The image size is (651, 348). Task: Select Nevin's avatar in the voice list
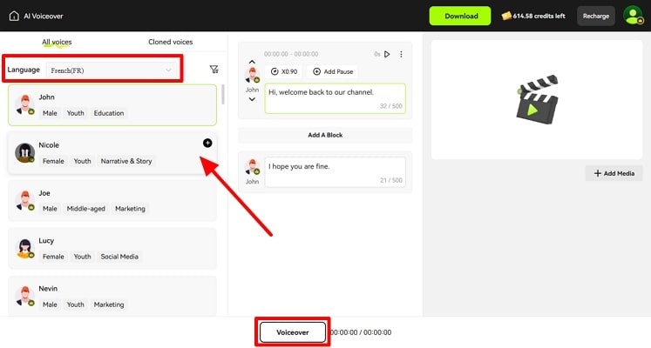25,296
